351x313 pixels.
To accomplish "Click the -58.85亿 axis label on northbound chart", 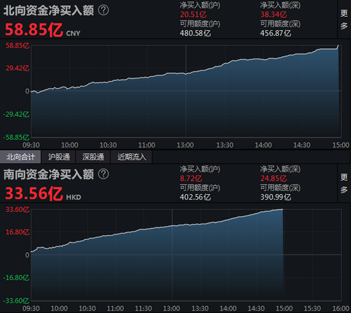I will (x=16, y=137).
